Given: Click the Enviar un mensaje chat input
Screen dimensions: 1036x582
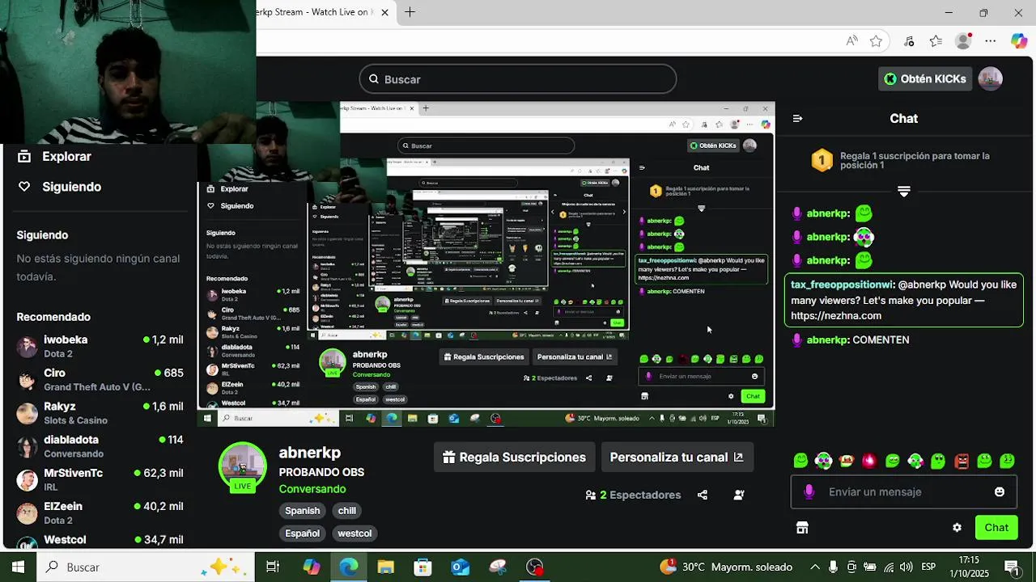Looking at the screenshot, I should point(903,491).
